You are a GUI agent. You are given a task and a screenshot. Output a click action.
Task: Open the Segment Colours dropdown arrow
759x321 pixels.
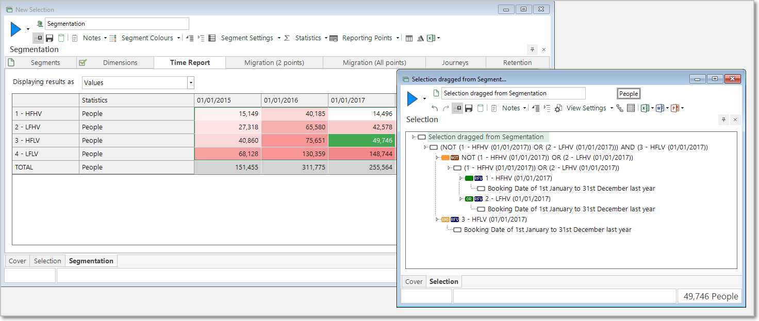click(179, 38)
